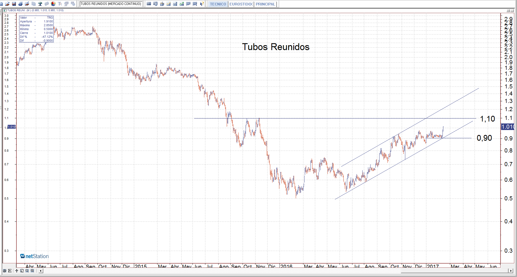Zoom out with the minus magnifier
This screenshot has width=517, height=277.
point(27,271)
